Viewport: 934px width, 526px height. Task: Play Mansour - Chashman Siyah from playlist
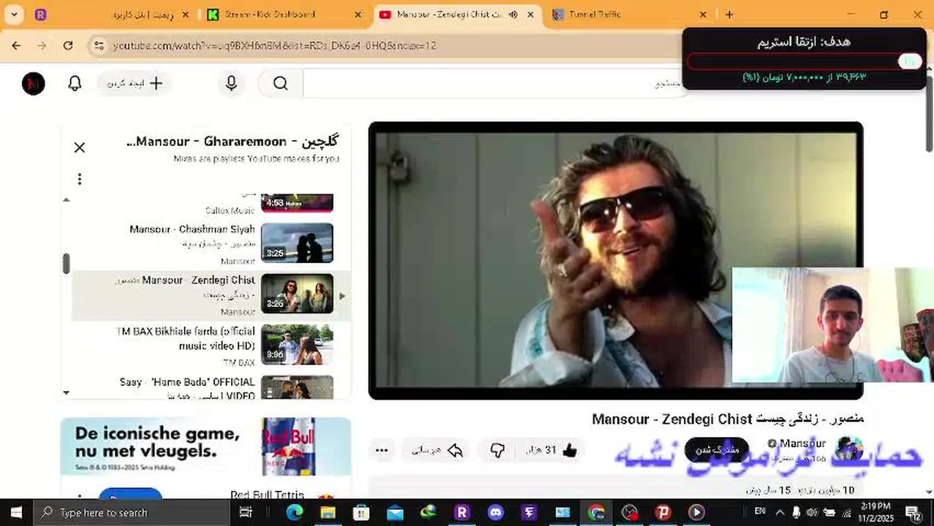point(297,243)
